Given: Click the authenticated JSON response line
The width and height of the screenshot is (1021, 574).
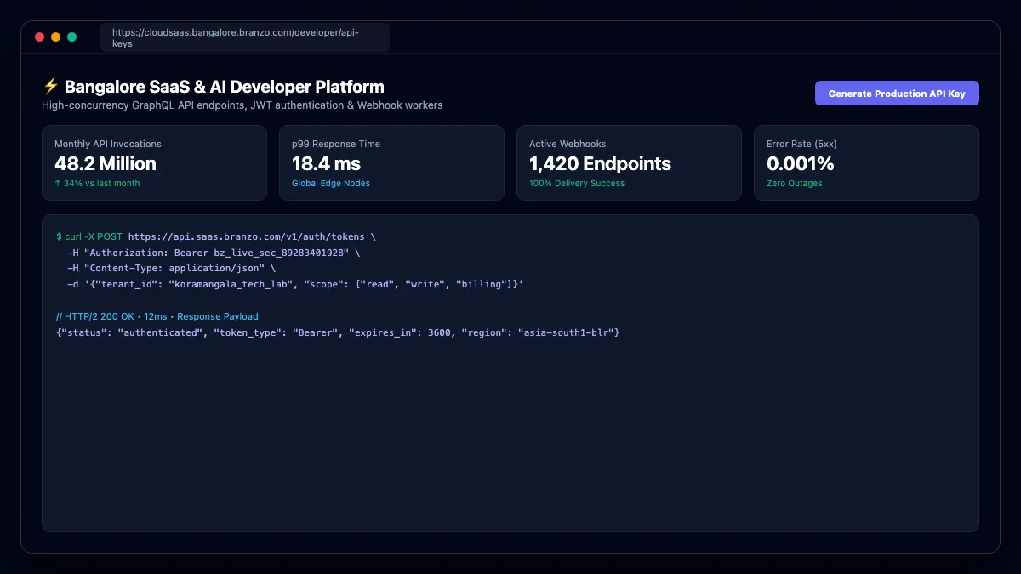Looking at the screenshot, I should (x=338, y=332).
